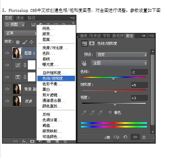173x158 pixels.
Task: Switch to the 路径 tab
Action: click(31, 18)
